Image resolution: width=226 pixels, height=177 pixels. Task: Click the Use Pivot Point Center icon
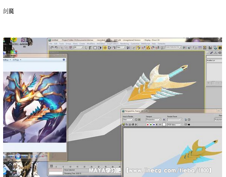[x=128, y=48]
